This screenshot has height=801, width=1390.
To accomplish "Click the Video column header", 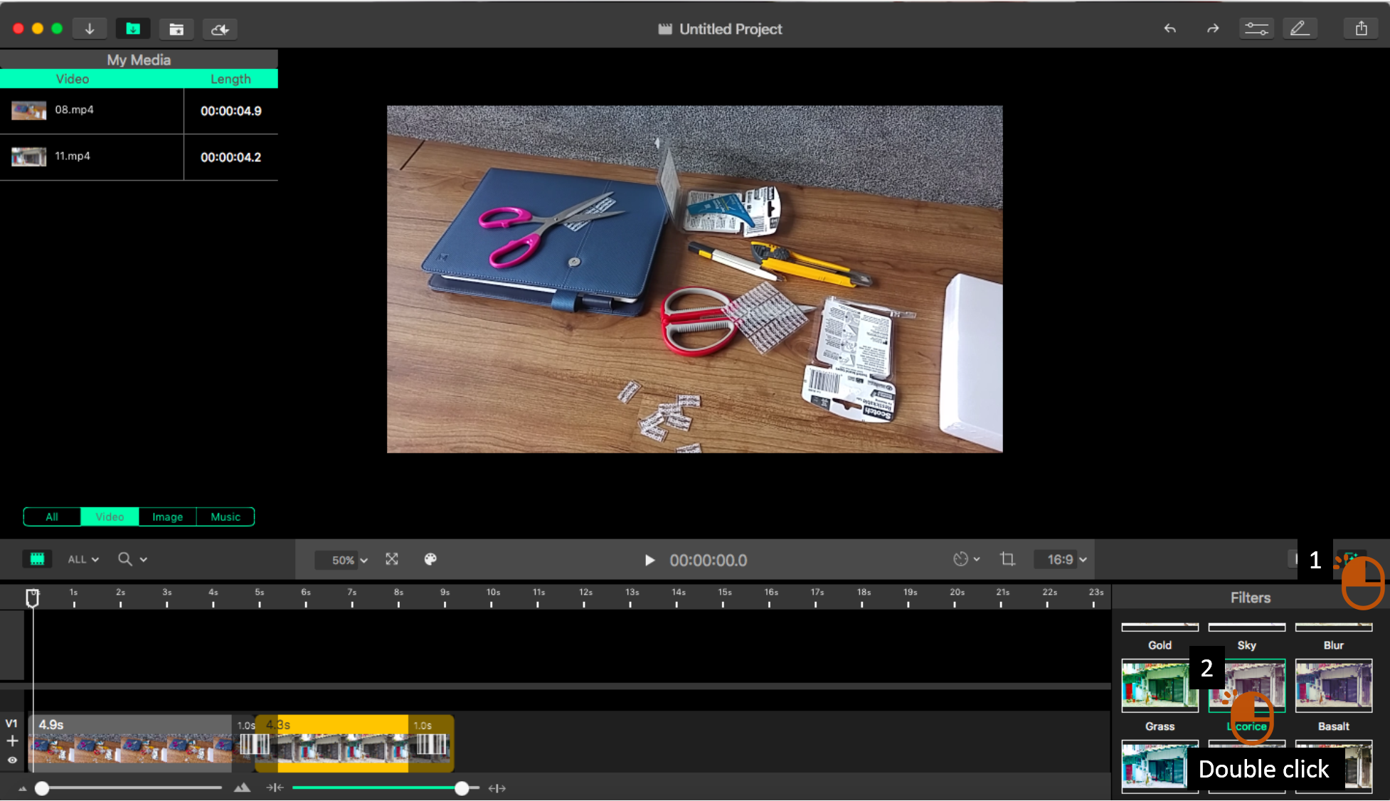I will pos(73,79).
